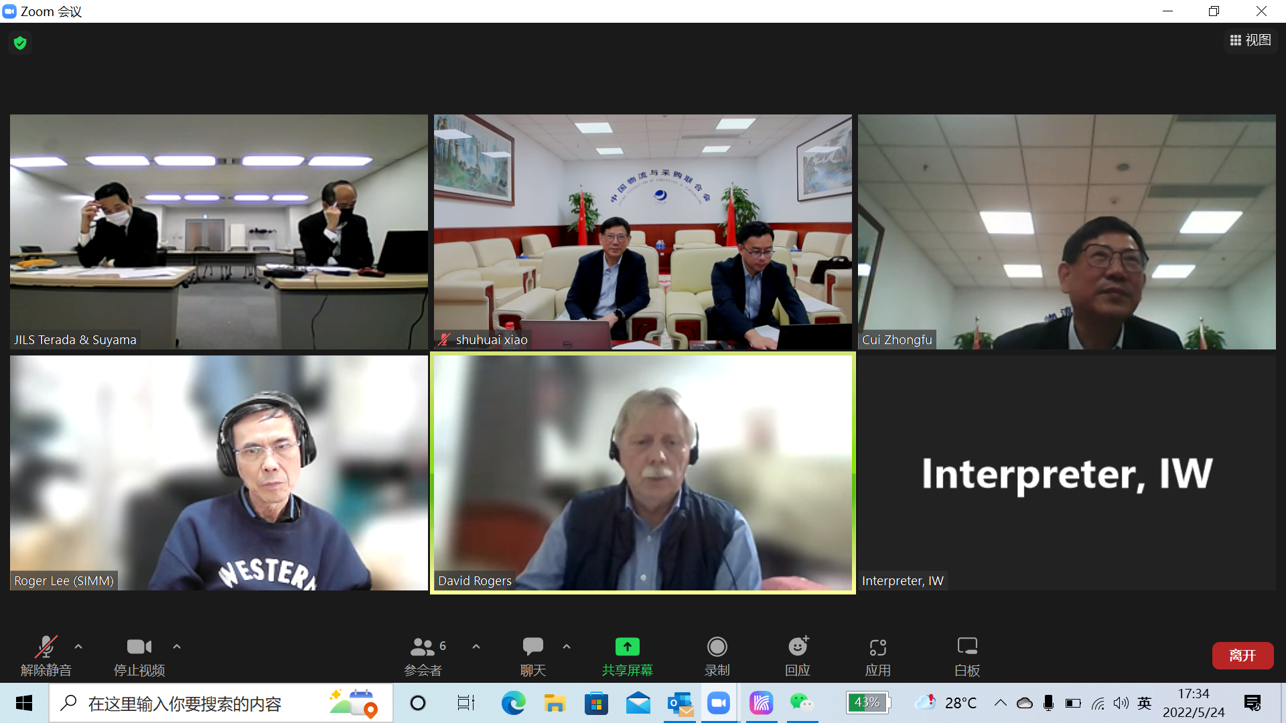Open the Apps icon in toolbar
The image size is (1286, 723).
(x=877, y=647)
